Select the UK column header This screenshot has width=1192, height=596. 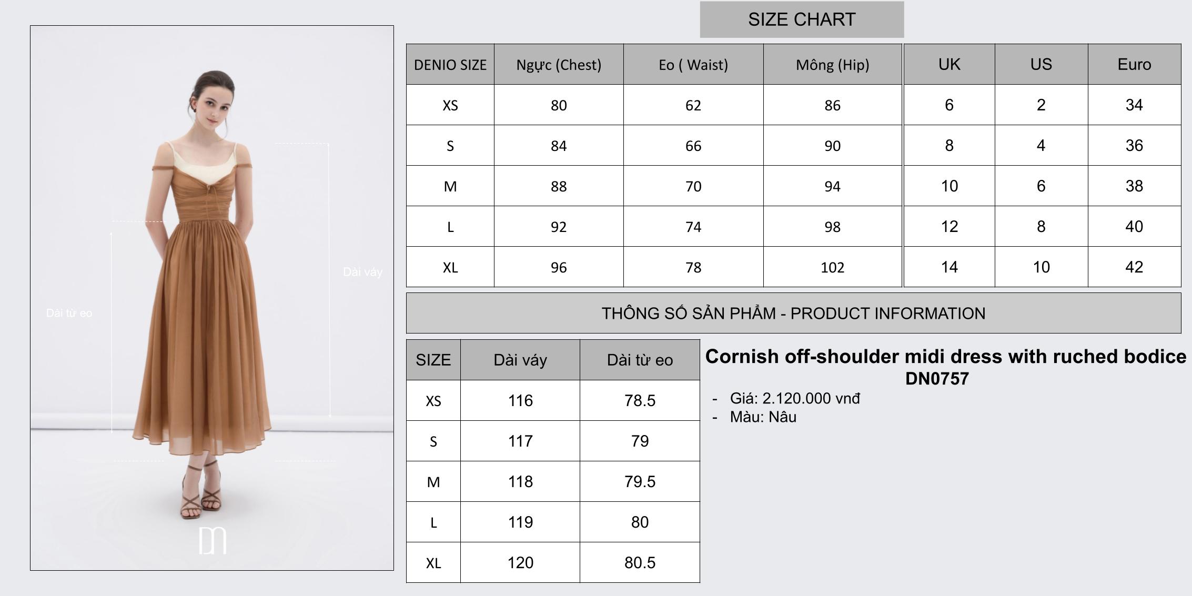point(949,64)
